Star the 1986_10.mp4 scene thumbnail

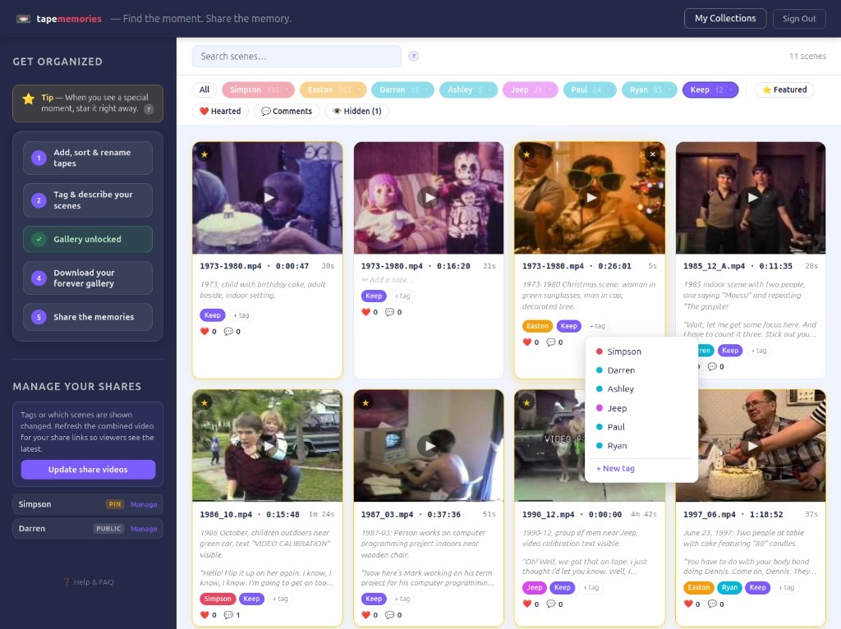click(205, 402)
